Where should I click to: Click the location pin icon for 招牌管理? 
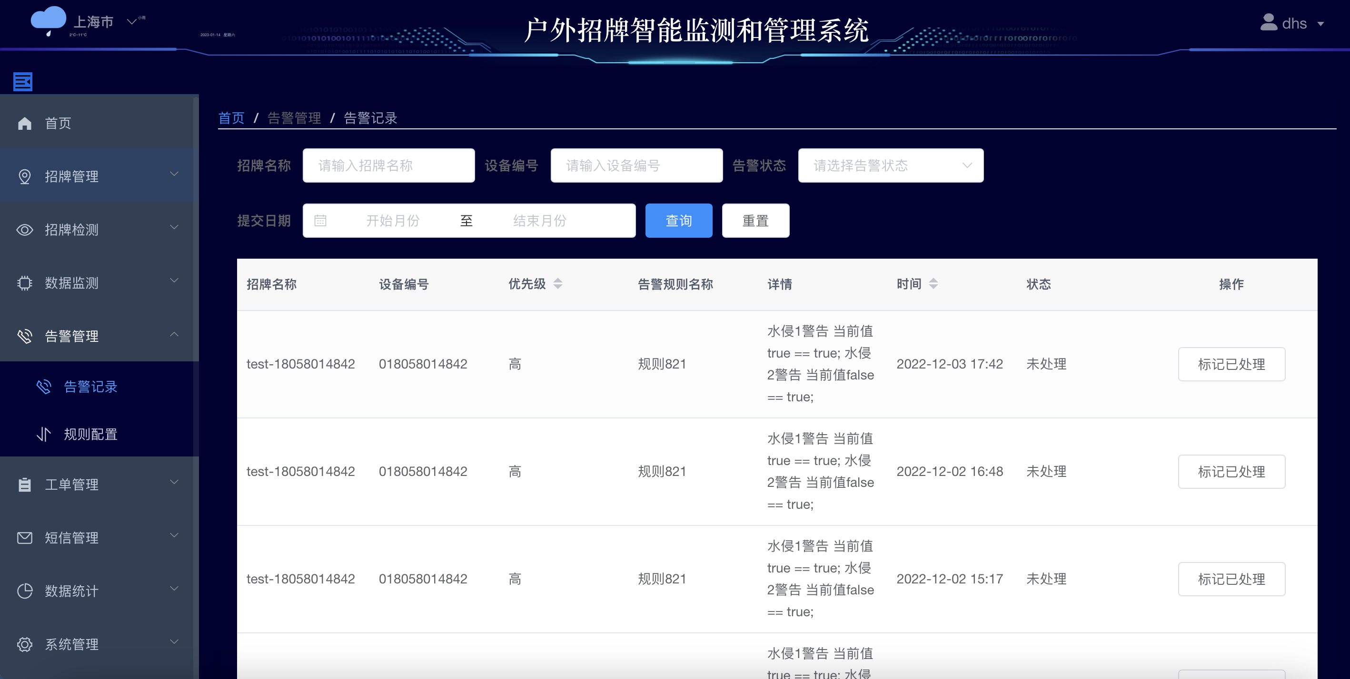point(25,176)
